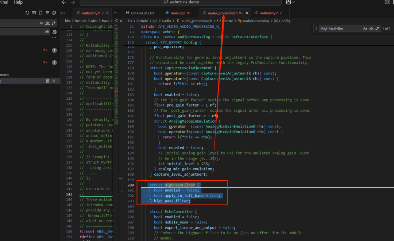Screen dimensions: 394x241
Task: Click 'api' in right editor breadcrumb
Action: point(155,21)
